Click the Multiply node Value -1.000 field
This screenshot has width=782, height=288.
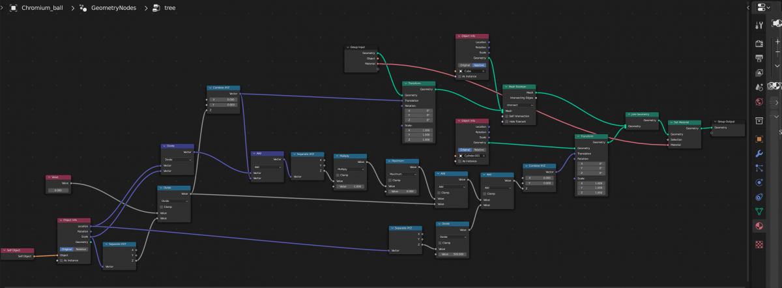coord(350,186)
